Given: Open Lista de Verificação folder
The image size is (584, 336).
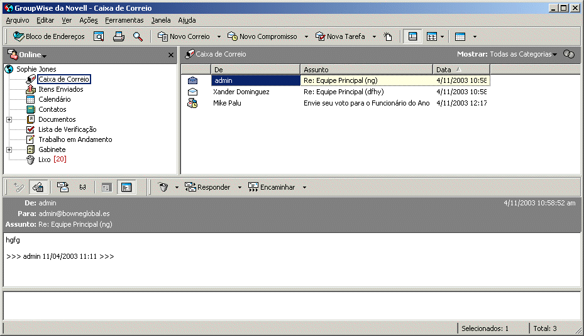Looking at the screenshot, I should pos(67,129).
